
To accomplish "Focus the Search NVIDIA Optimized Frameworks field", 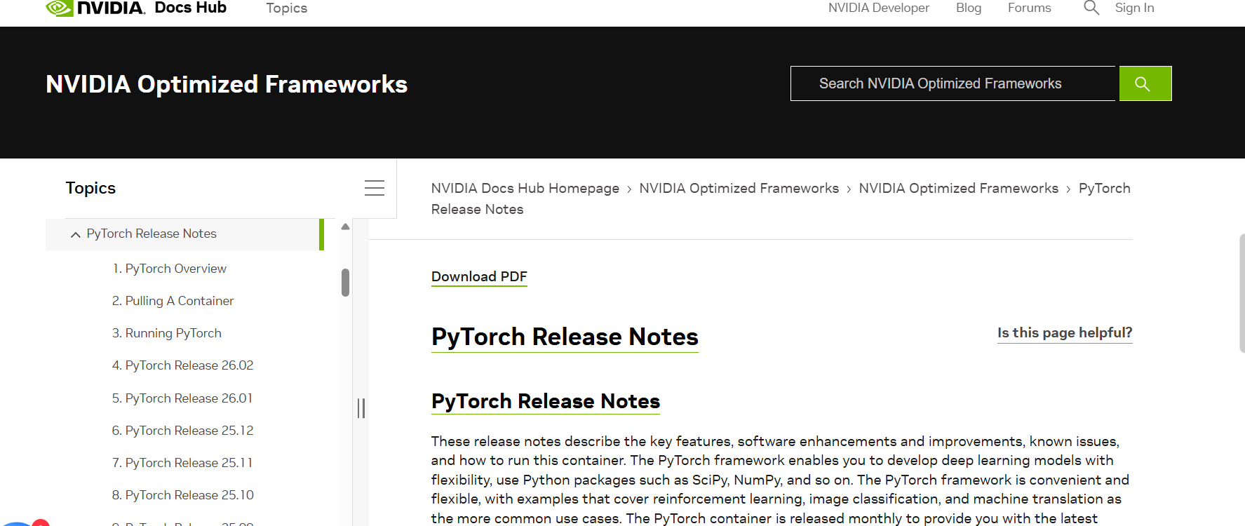I will (953, 83).
